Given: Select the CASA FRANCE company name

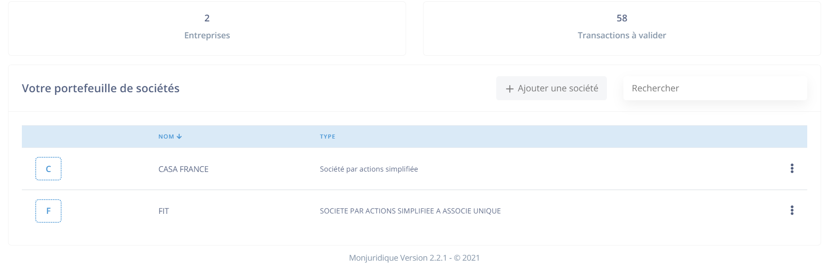Looking at the screenshot, I should tap(183, 169).
